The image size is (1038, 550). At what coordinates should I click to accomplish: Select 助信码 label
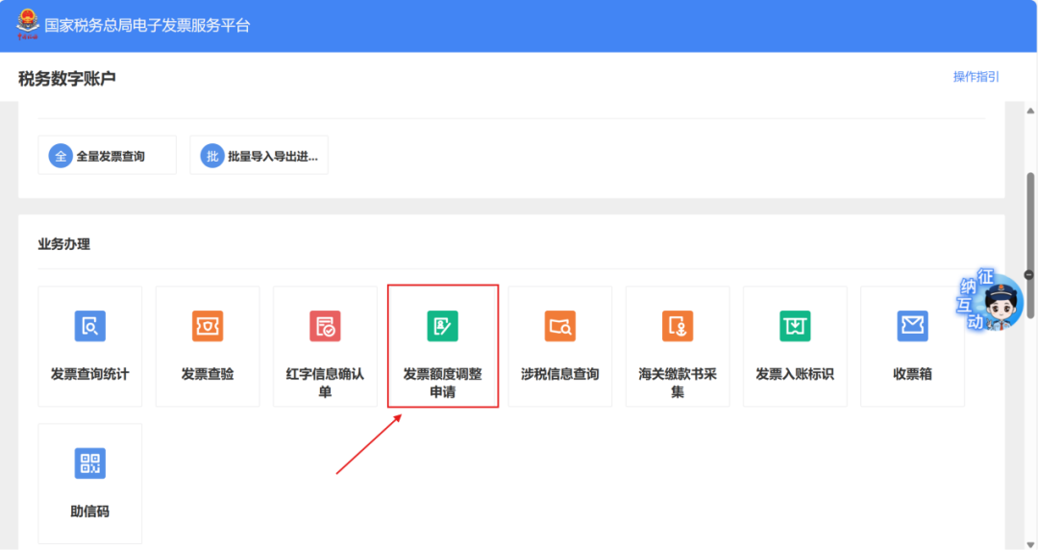[90, 511]
